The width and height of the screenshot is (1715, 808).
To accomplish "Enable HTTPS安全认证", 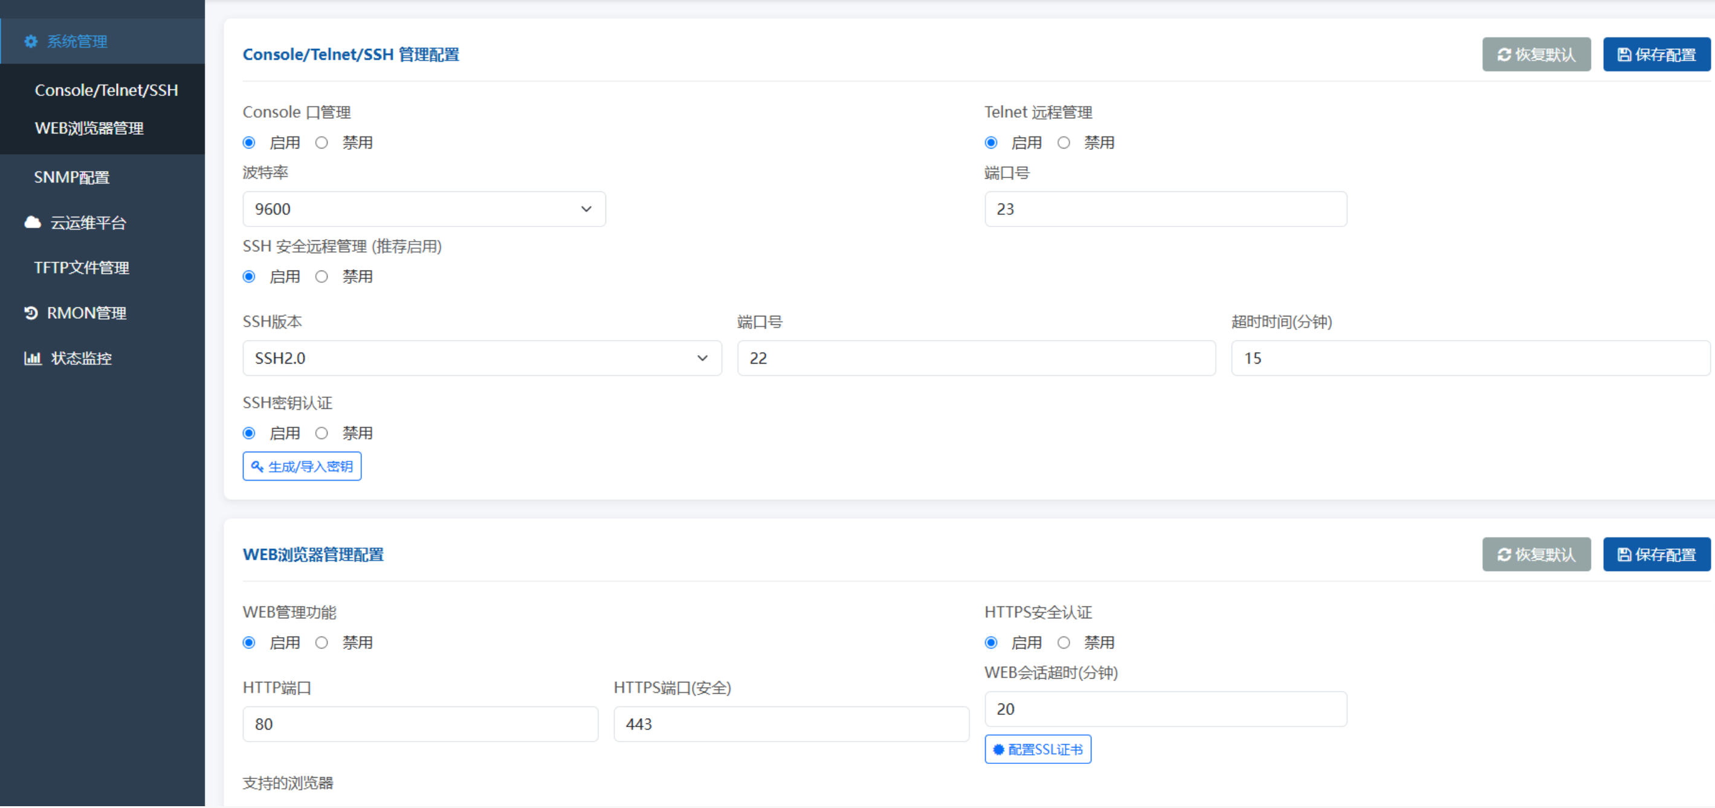I will [990, 643].
